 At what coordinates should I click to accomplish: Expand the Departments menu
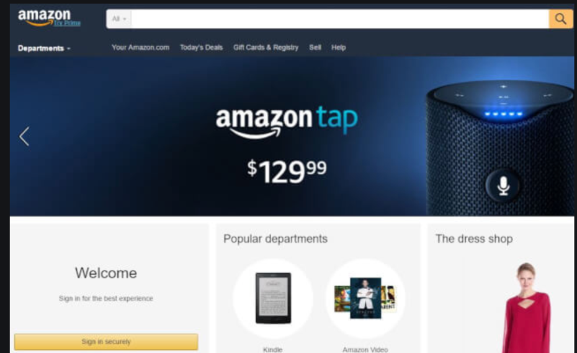(44, 48)
